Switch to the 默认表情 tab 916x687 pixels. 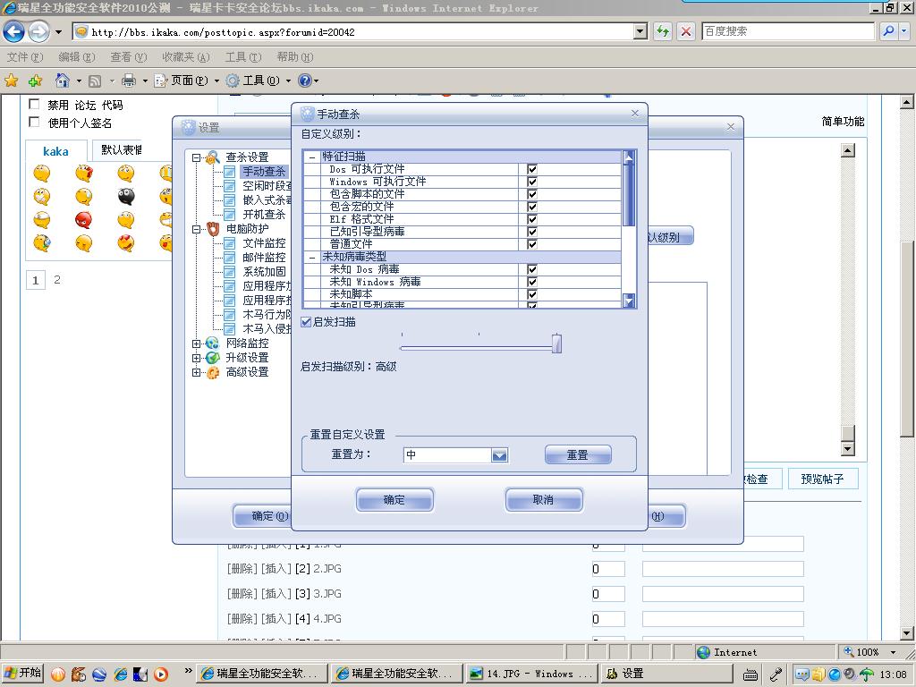click(121, 150)
